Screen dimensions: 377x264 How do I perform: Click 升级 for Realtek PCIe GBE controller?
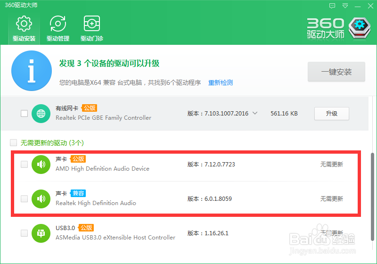pyautogui.click(x=332, y=114)
